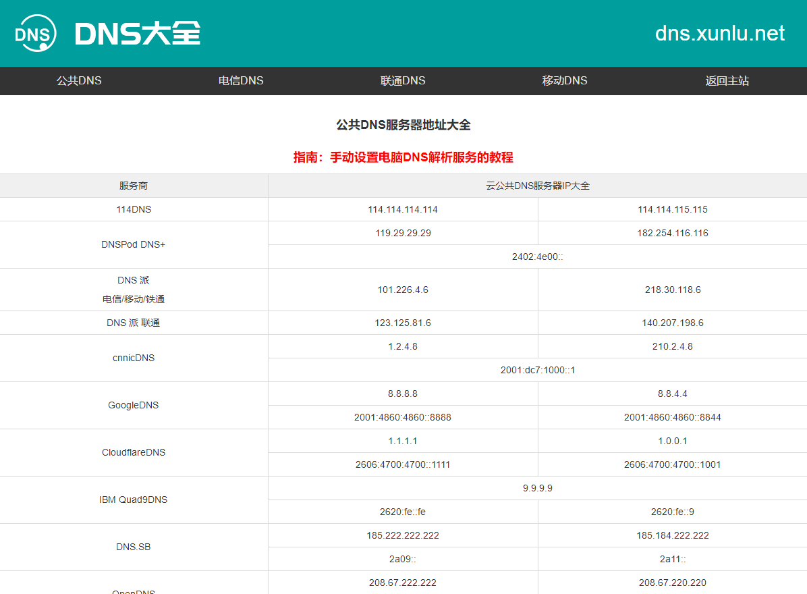Image resolution: width=807 pixels, height=594 pixels.
Task: Select the 101.226.4.6 address cell
Action: click(403, 290)
